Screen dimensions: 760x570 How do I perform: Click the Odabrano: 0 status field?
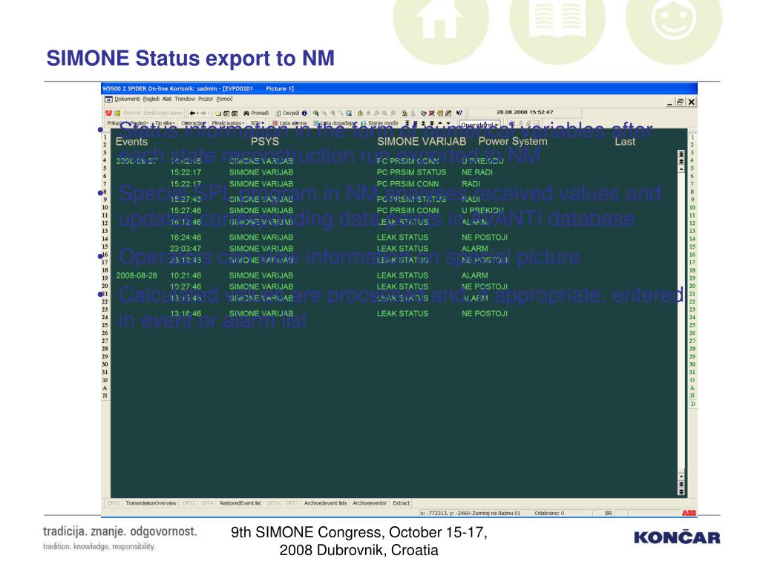(549, 513)
